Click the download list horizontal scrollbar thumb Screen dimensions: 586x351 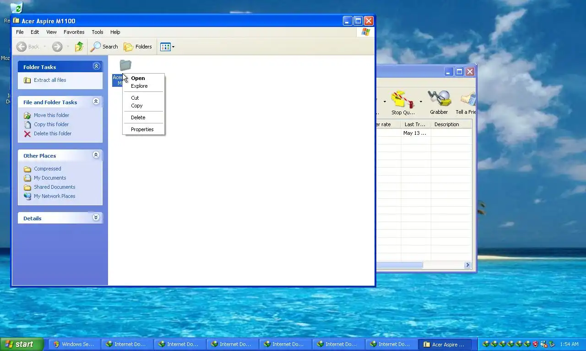(399, 265)
